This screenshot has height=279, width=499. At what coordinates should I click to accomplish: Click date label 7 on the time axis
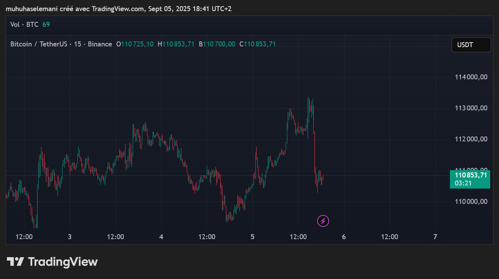click(x=435, y=237)
